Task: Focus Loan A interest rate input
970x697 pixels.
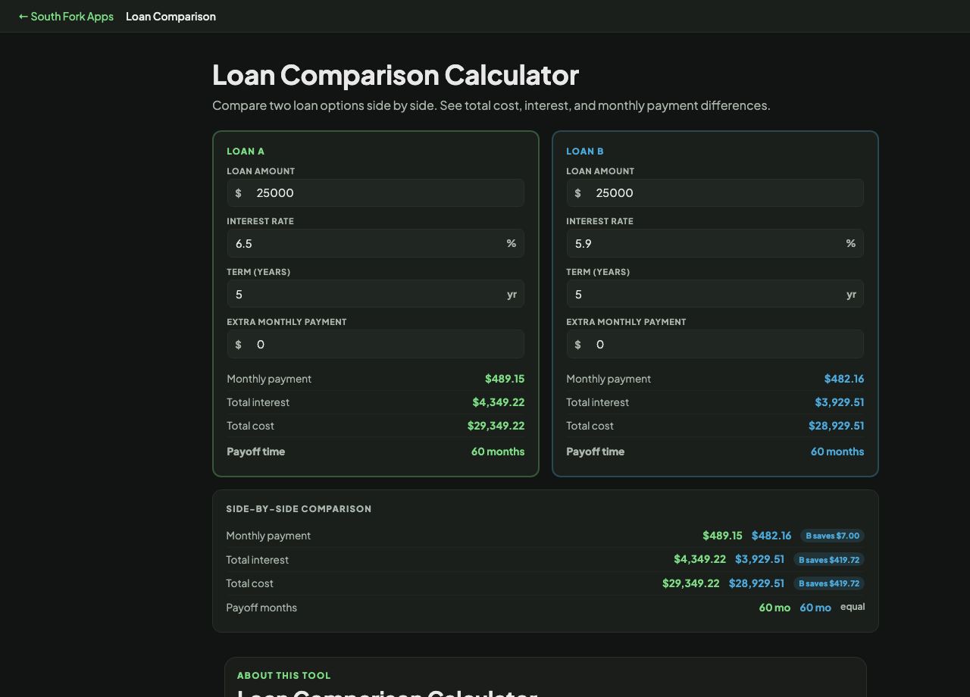Action: click(375, 243)
